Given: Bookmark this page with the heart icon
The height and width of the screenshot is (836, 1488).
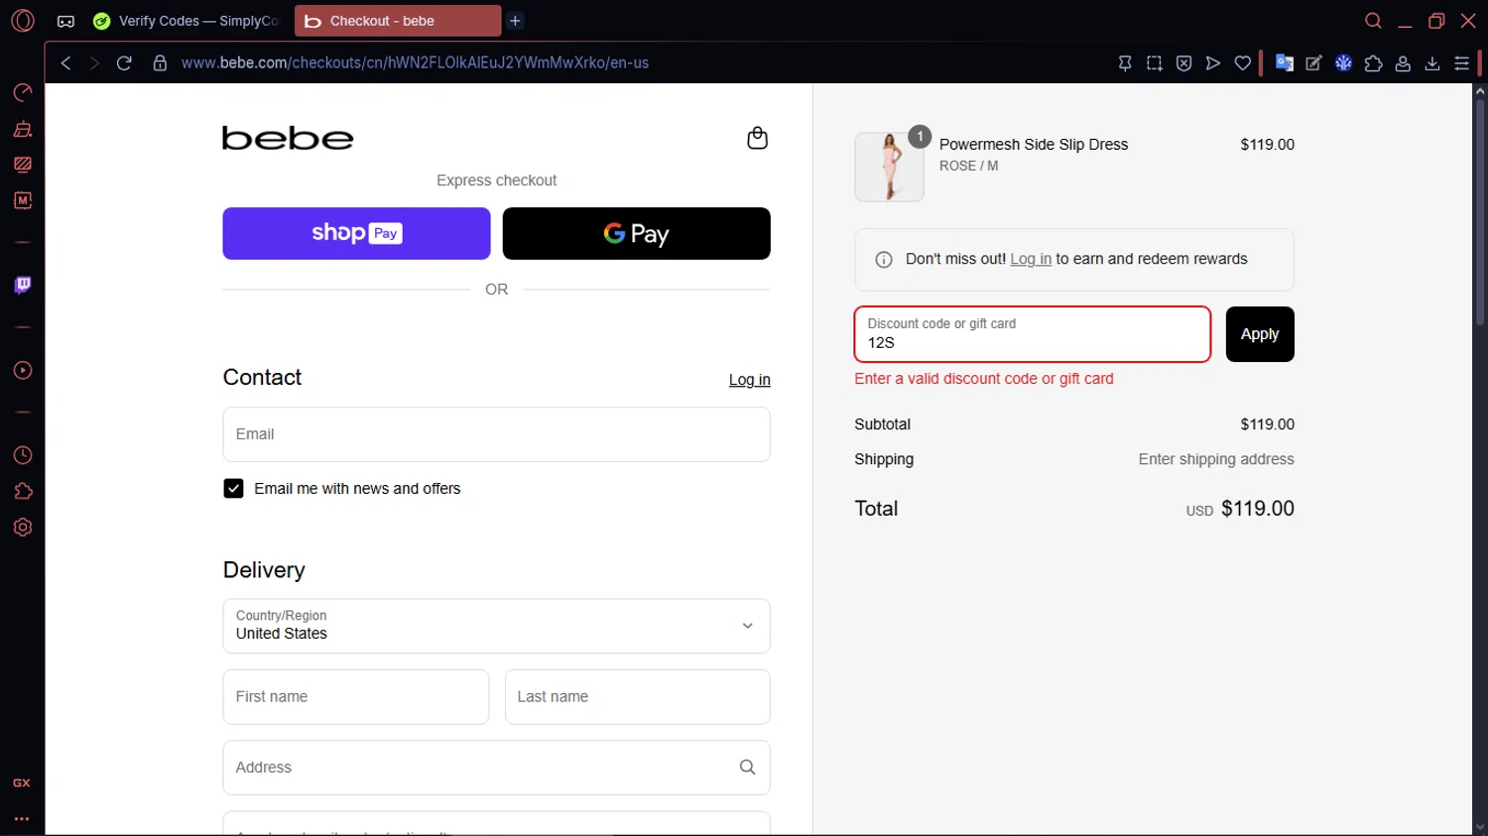Looking at the screenshot, I should [x=1243, y=63].
